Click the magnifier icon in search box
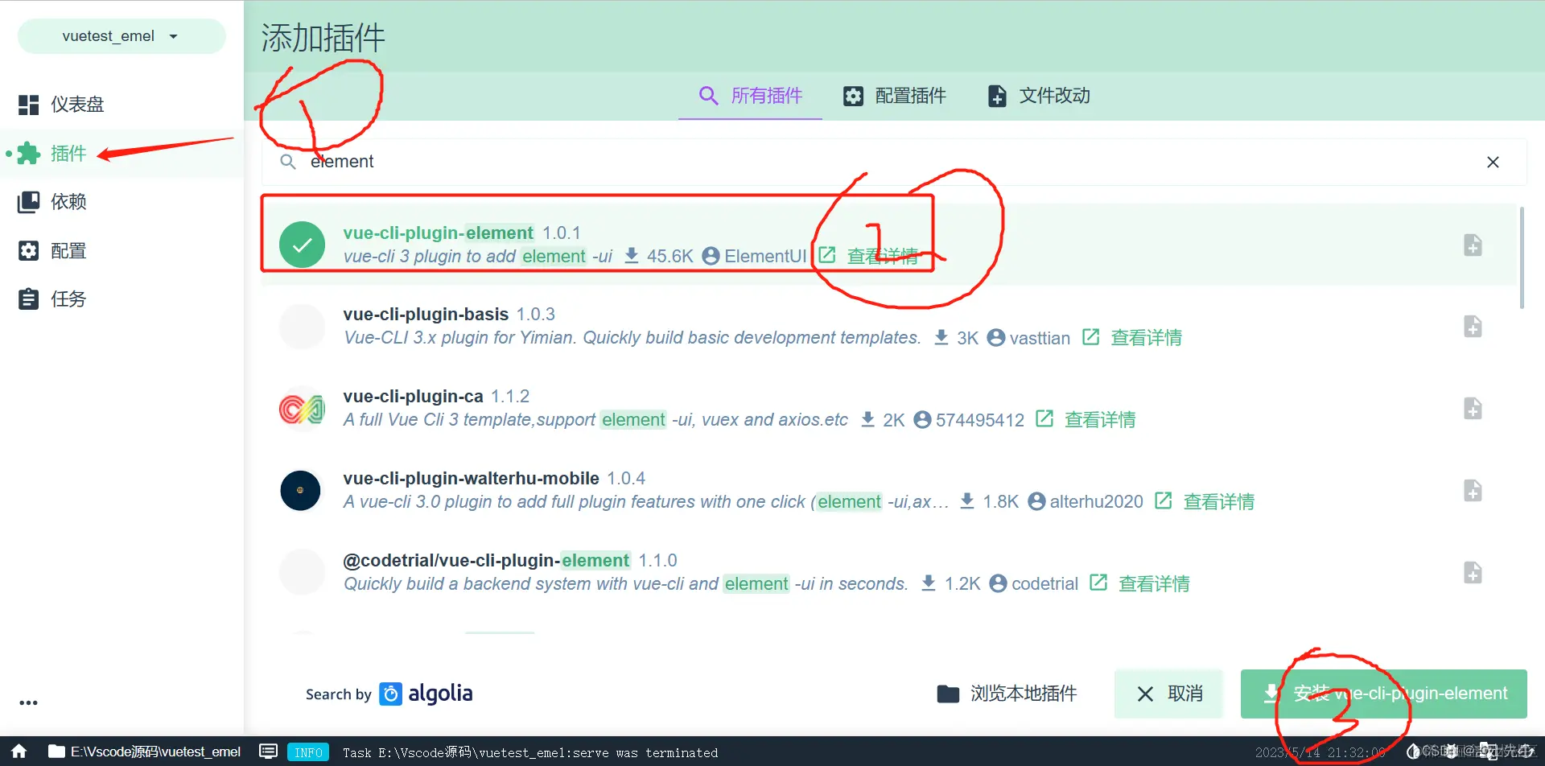 click(287, 162)
